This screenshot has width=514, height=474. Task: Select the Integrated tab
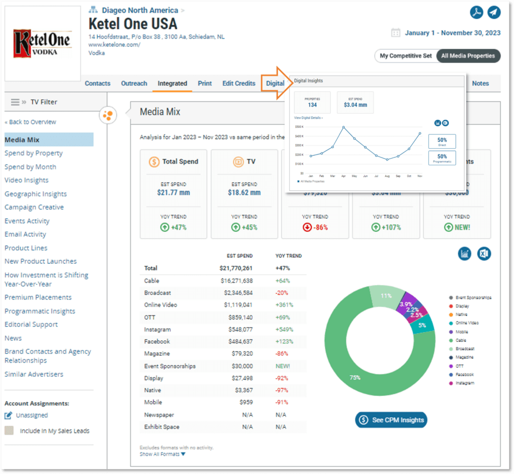click(x=173, y=83)
